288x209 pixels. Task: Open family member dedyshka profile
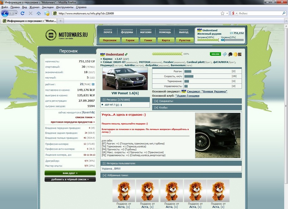pos(151,65)
